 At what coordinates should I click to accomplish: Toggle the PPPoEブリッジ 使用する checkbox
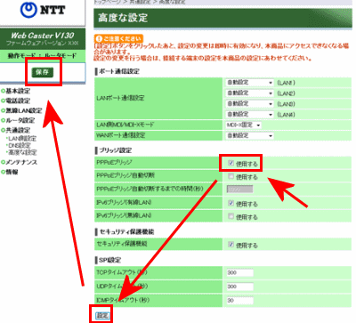(231, 163)
